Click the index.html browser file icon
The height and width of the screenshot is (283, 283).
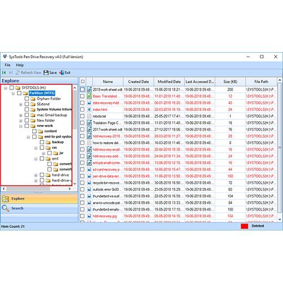click(x=89, y=109)
